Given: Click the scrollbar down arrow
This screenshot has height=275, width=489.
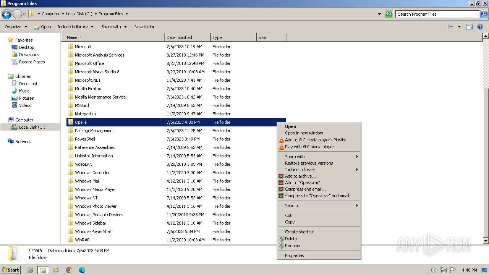Looking at the screenshot, I should (486, 241).
